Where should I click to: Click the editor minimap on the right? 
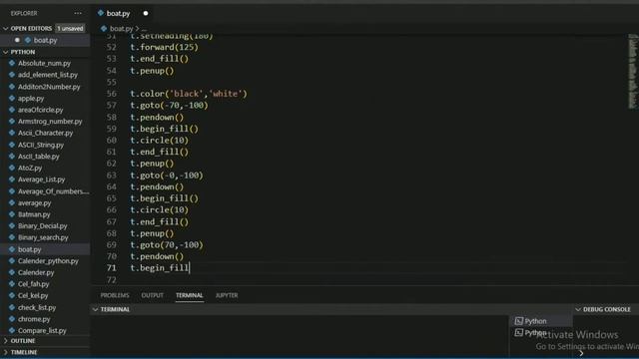632,71
